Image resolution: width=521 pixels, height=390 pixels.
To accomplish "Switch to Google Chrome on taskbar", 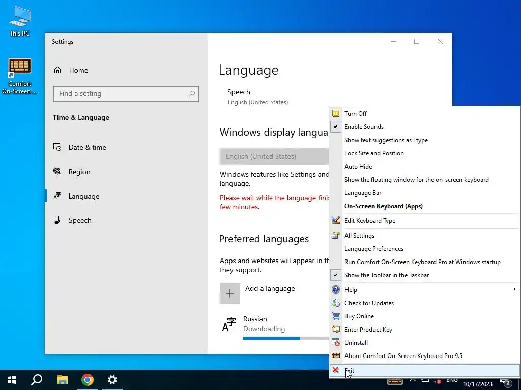I will coord(88,380).
